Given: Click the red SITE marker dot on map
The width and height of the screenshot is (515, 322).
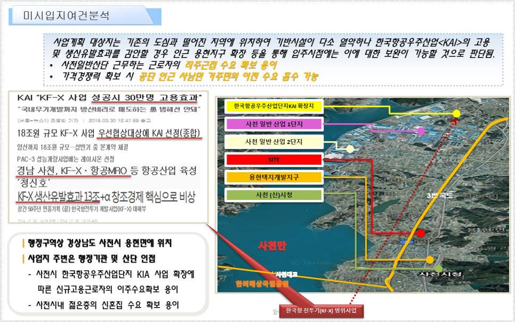Looking at the screenshot, I should (421, 234).
